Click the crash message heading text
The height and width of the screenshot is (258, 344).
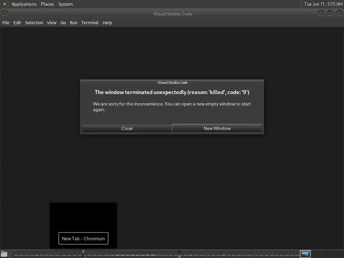pyautogui.click(x=172, y=92)
